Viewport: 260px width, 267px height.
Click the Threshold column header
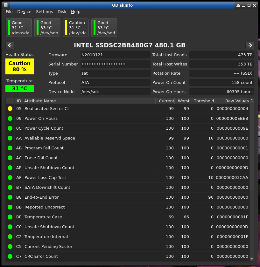tap(202, 101)
